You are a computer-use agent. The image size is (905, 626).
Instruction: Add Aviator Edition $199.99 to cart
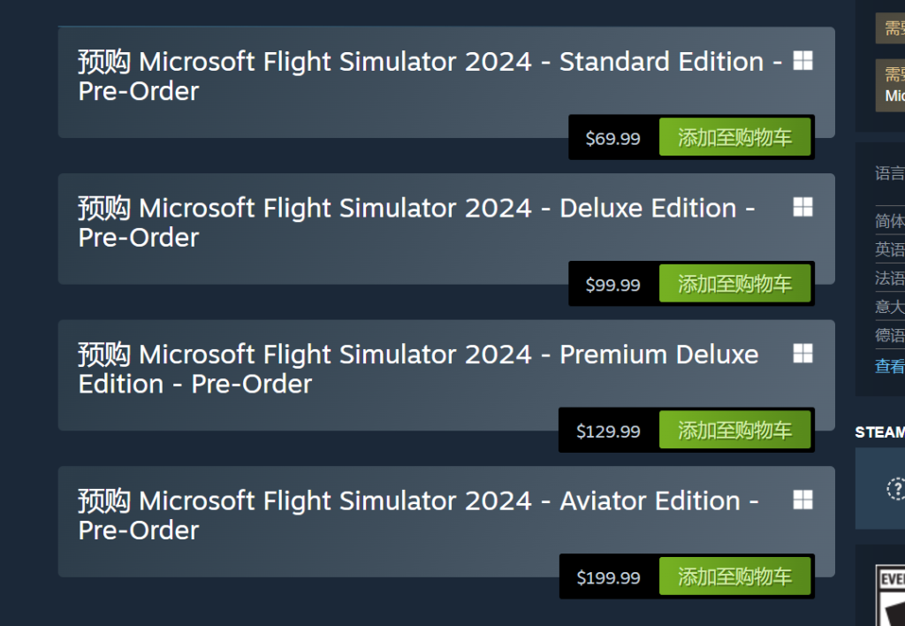(x=734, y=576)
